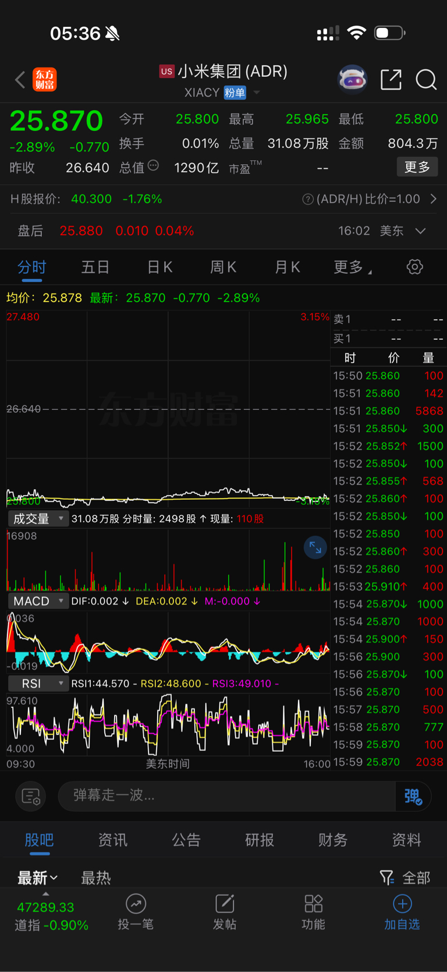Tap the volume bar chart

(168, 560)
